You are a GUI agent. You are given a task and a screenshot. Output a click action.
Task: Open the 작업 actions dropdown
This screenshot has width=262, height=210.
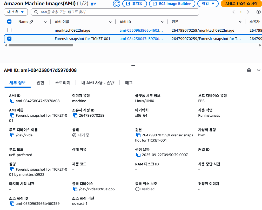click(x=208, y=4)
